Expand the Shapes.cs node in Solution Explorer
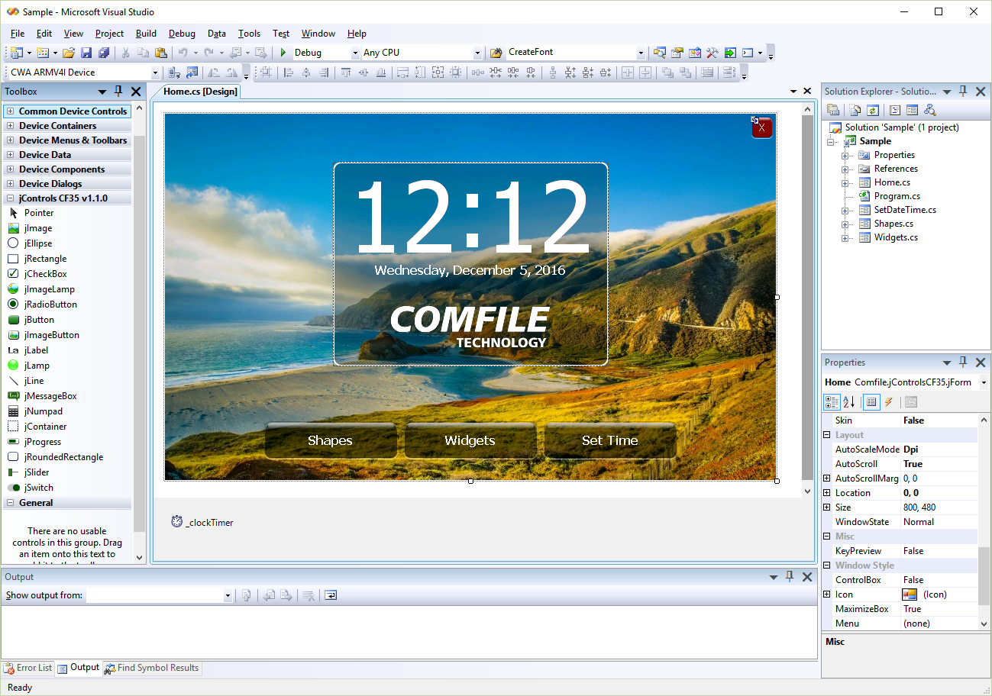Viewport: 992px width, 696px height. [845, 224]
